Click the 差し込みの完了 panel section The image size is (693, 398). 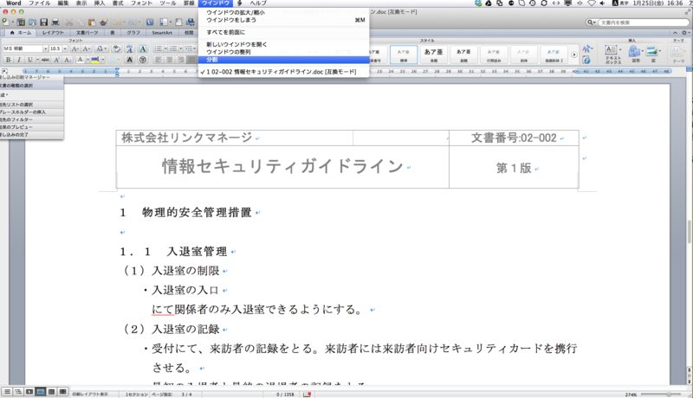(x=32, y=135)
